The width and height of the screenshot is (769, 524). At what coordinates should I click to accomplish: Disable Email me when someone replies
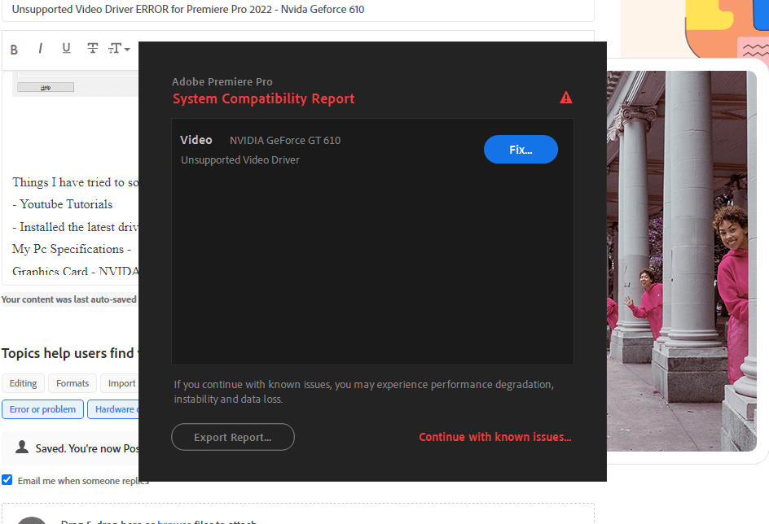coord(7,479)
